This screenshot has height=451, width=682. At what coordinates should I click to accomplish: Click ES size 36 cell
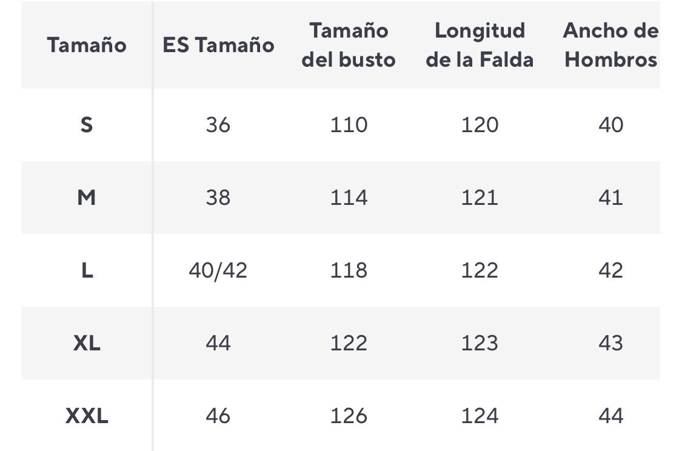coord(218,125)
